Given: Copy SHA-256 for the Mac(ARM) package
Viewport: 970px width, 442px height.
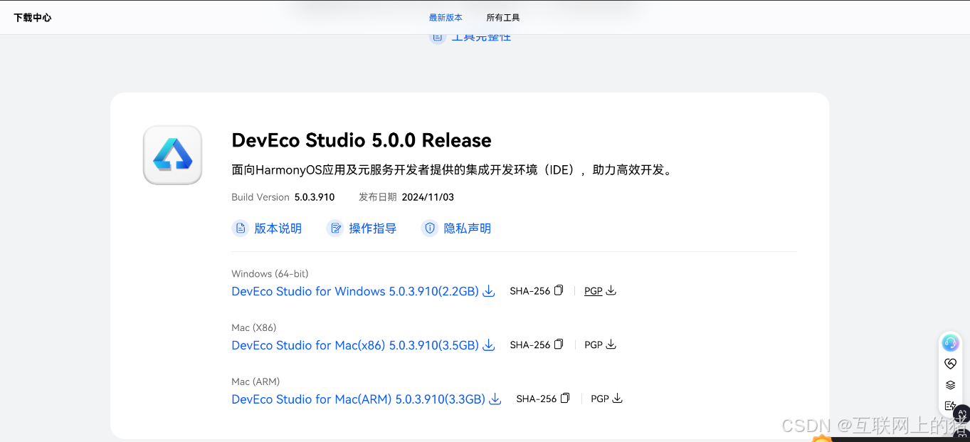Looking at the screenshot, I should (x=565, y=399).
